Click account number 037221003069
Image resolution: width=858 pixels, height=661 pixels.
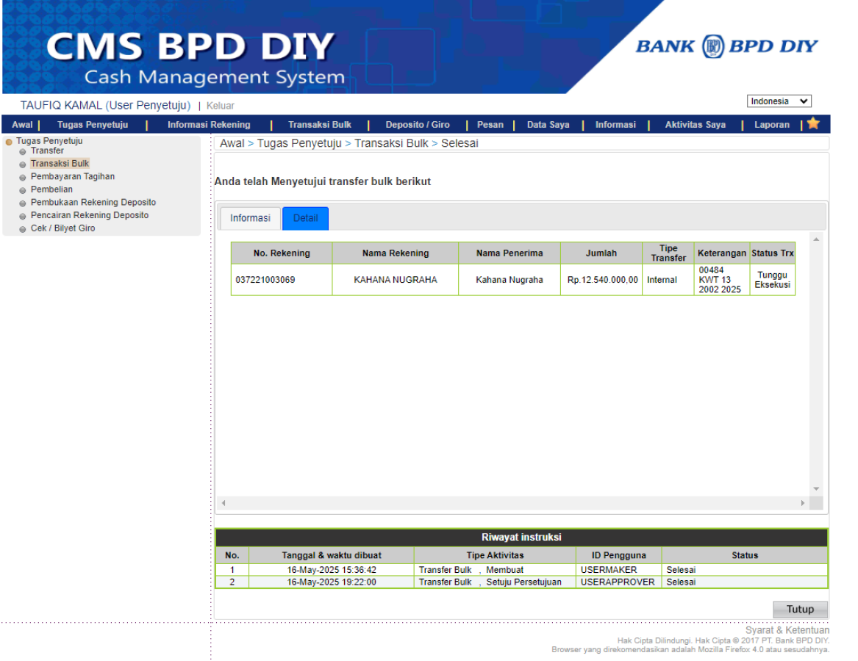[x=265, y=280]
